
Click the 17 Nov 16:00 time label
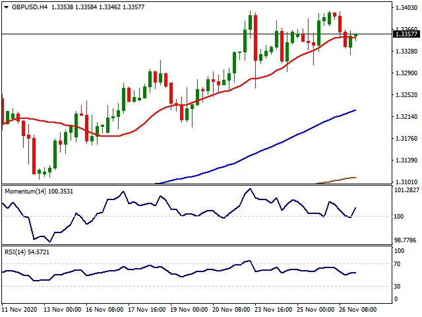pyautogui.click(x=146, y=310)
